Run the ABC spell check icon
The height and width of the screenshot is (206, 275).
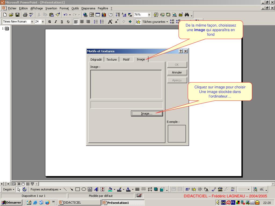31,15
